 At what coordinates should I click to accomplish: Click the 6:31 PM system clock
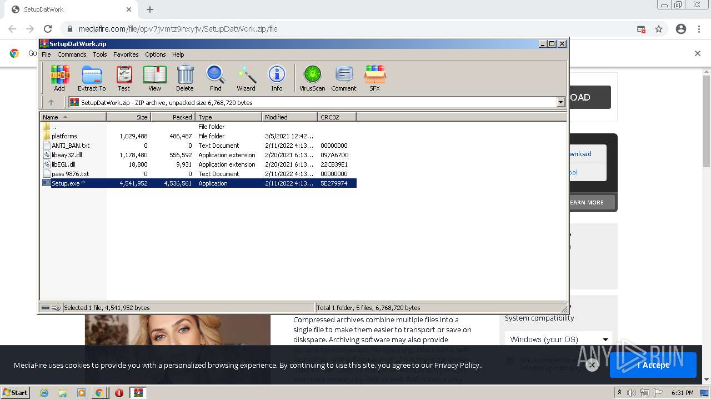pyautogui.click(x=683, y=393)
